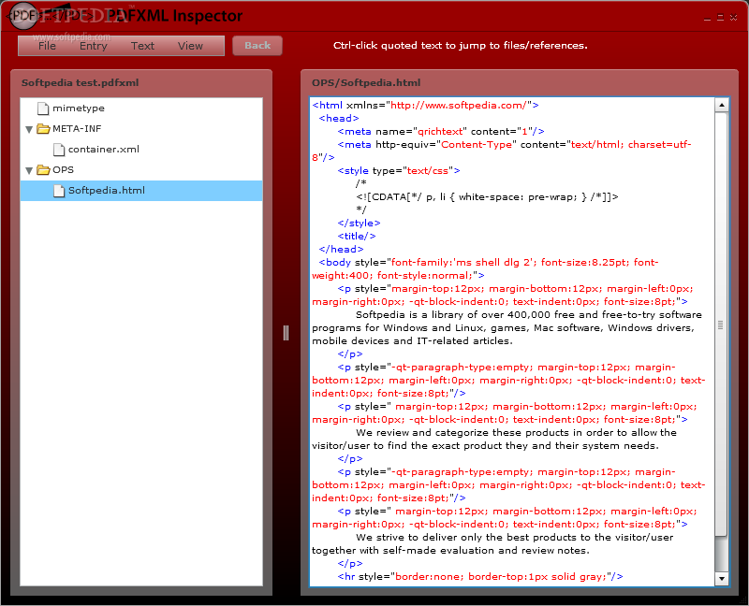Click the Softpedia.html file icon
Viewport: 749px width, 606px height.
pos(59,191)
